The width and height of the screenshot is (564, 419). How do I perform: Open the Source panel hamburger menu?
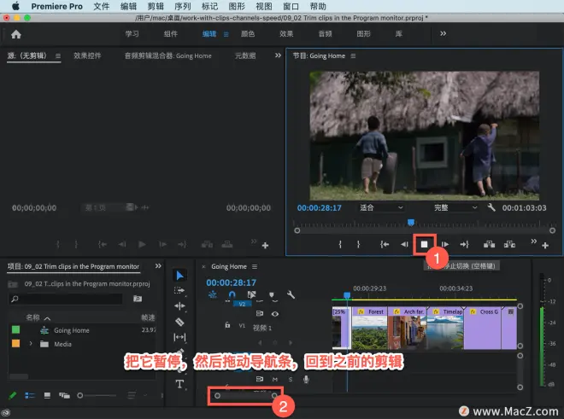click(x=58, y=56)
